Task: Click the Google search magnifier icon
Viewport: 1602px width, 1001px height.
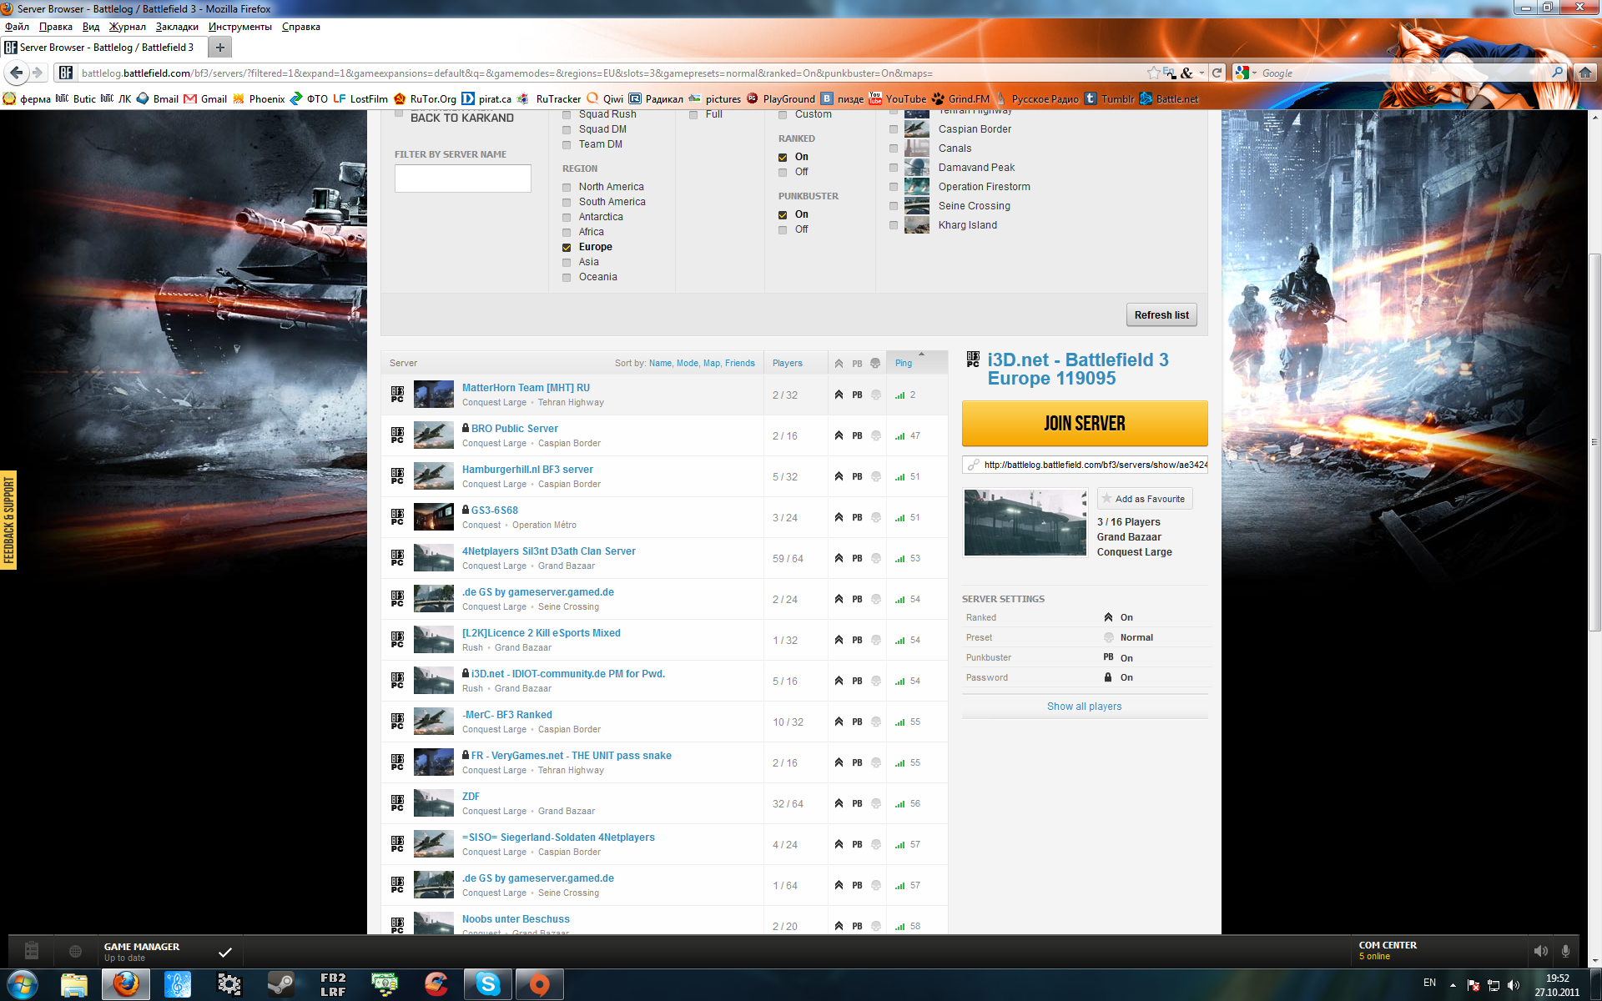Action: tap(1557, 73)
